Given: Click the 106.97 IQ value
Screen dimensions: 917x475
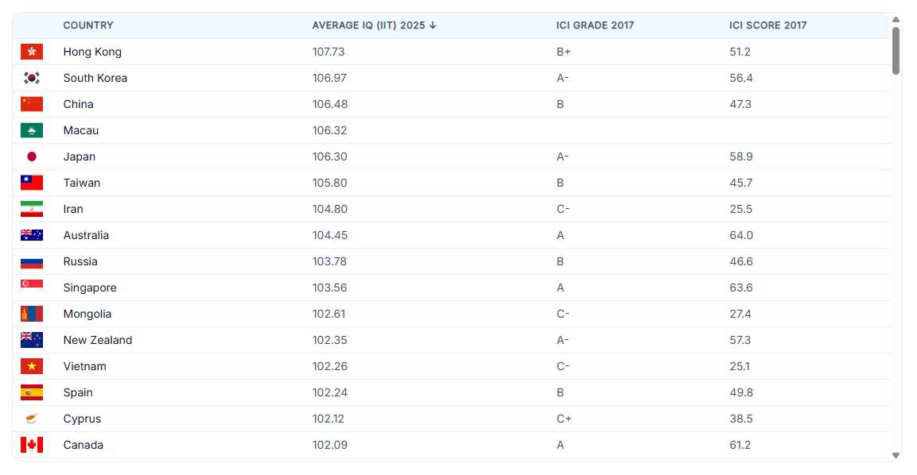Looking at the screenshot, I should tap(329, 79).
